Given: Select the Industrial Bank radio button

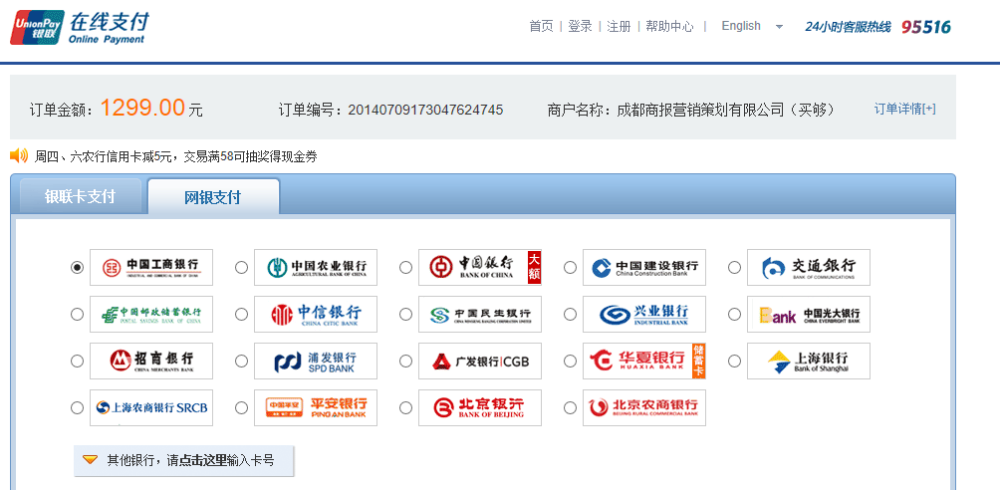Looking at the screenshot, I should [x=570, y=314].
